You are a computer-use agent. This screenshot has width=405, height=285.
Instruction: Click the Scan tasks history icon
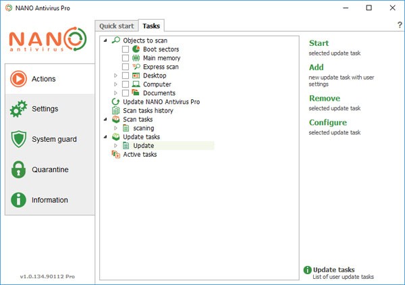click(115, 111)
